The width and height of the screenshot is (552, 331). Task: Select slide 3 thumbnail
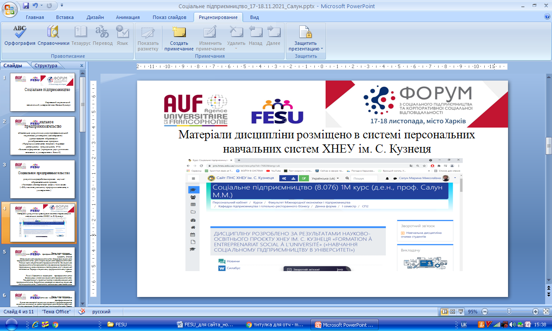tap(43, 179)
